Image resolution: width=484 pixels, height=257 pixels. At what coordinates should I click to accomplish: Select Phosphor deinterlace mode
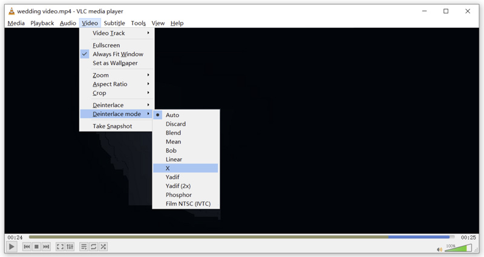(186, 195)
